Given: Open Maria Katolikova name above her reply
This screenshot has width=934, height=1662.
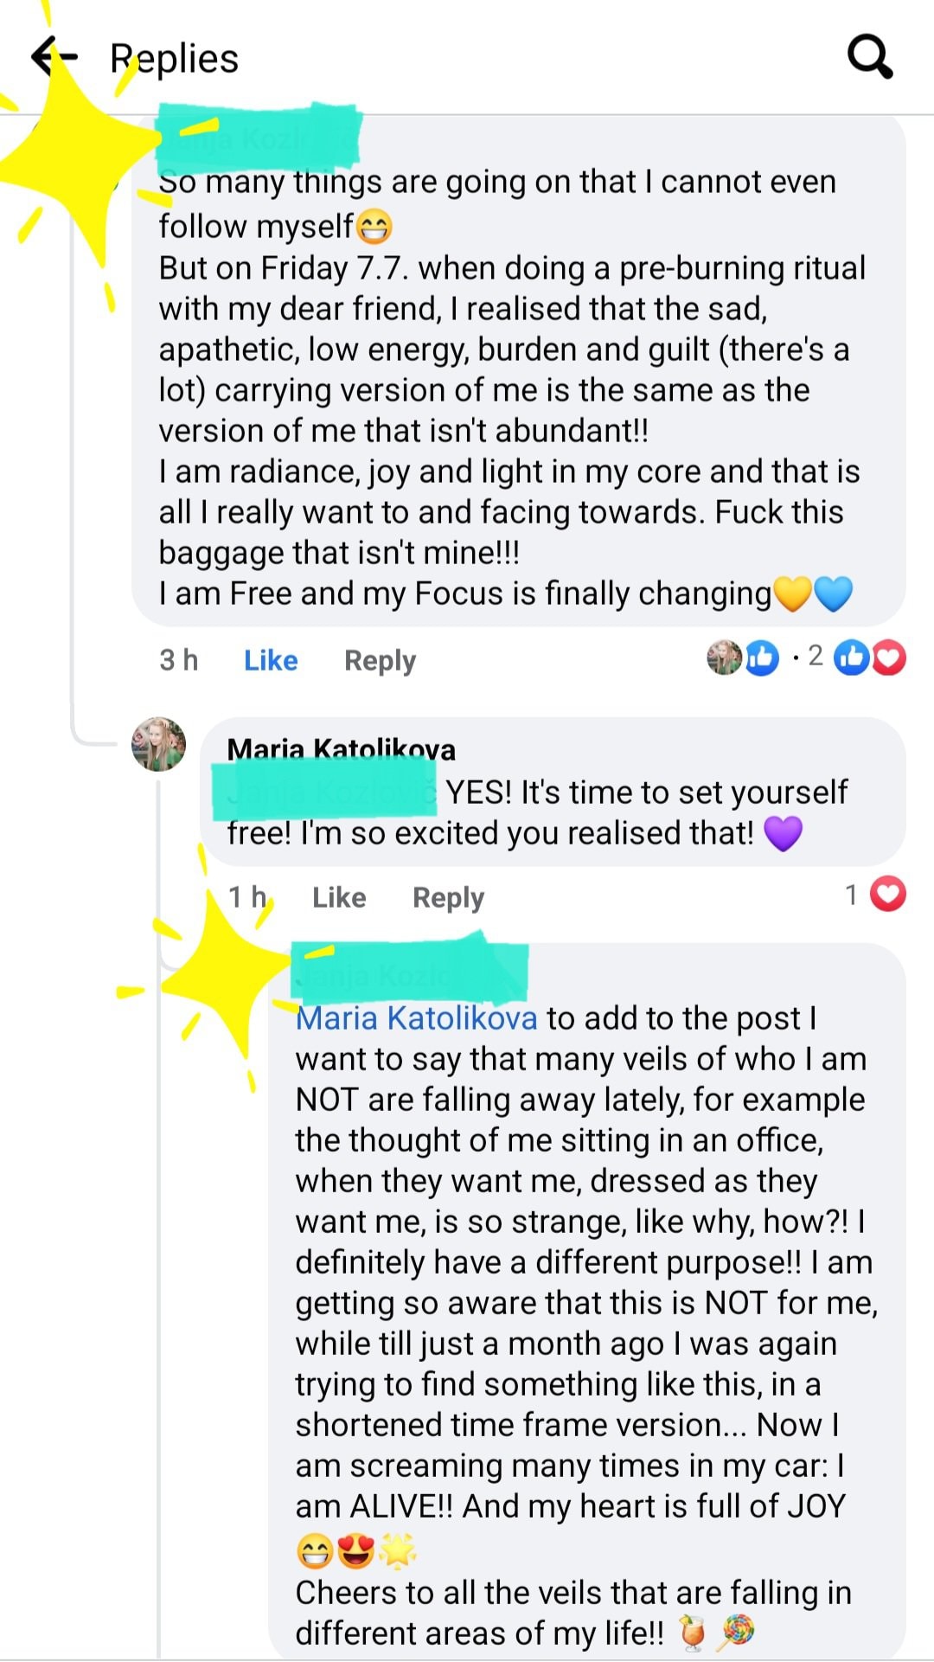Looking at the screenshot, I should 341,749.
